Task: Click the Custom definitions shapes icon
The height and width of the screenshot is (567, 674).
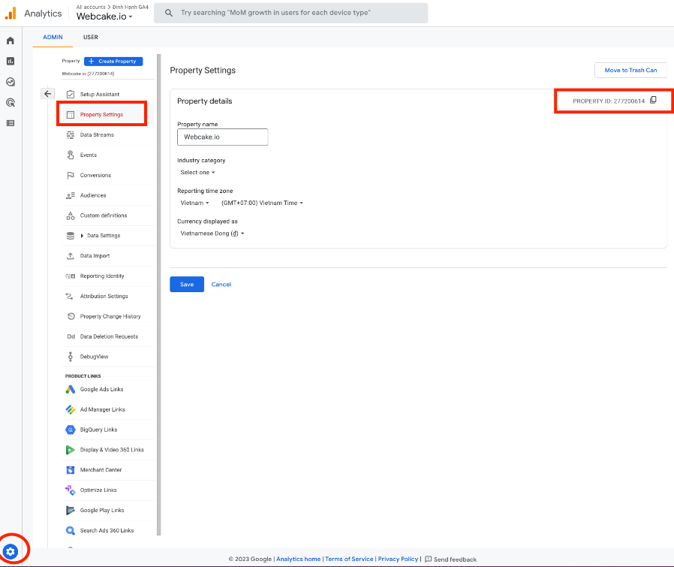Action: (71, 216)
